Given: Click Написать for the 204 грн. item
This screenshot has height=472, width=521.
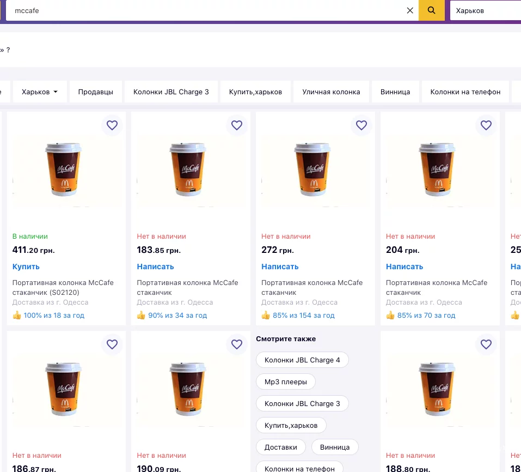Looking at the screenshot, I should pyautogui.click(x=404, y=267).
